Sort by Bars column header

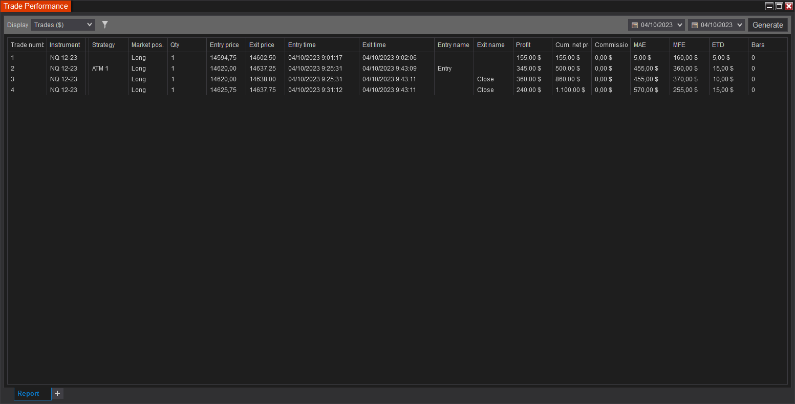tap(767, 45)
